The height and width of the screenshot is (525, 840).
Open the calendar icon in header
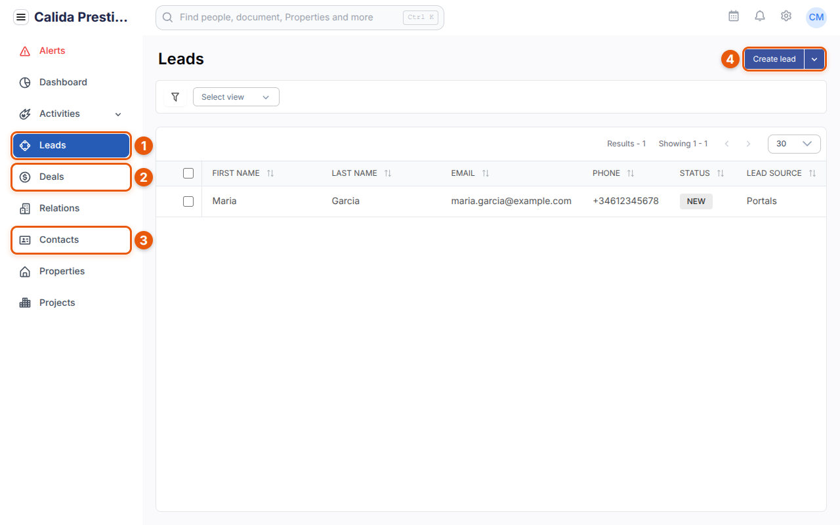click(x=734, y=16)
